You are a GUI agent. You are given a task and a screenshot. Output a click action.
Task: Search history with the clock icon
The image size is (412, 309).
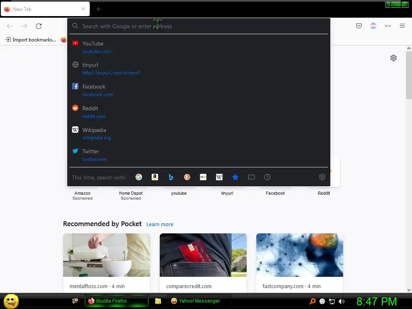267,177
